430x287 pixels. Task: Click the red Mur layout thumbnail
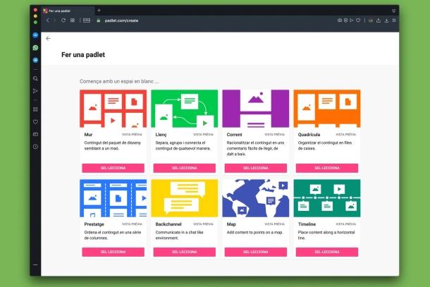(x=113, y=109)
